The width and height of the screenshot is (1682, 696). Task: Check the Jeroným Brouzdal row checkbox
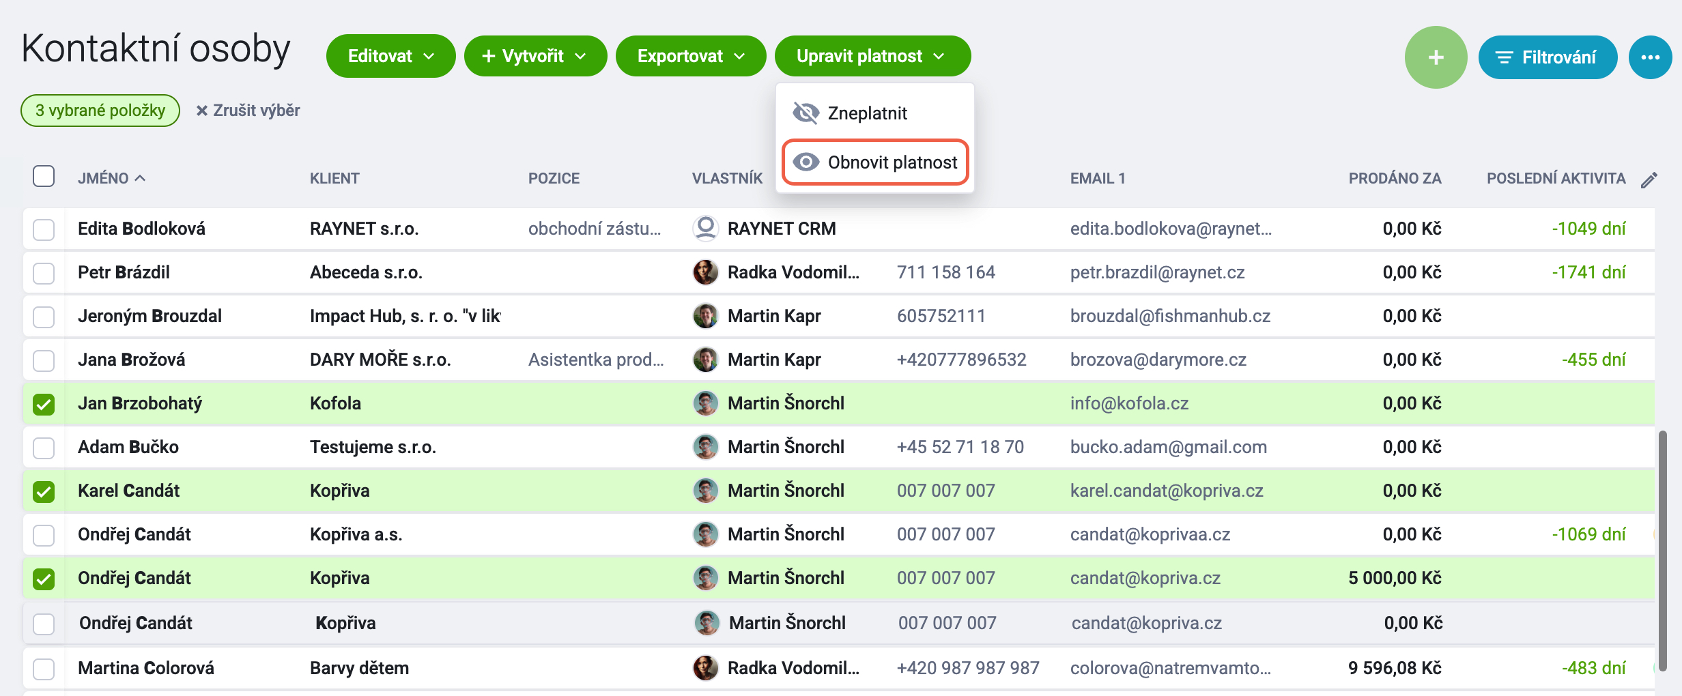pyautogui.click(x=44, y=317)
